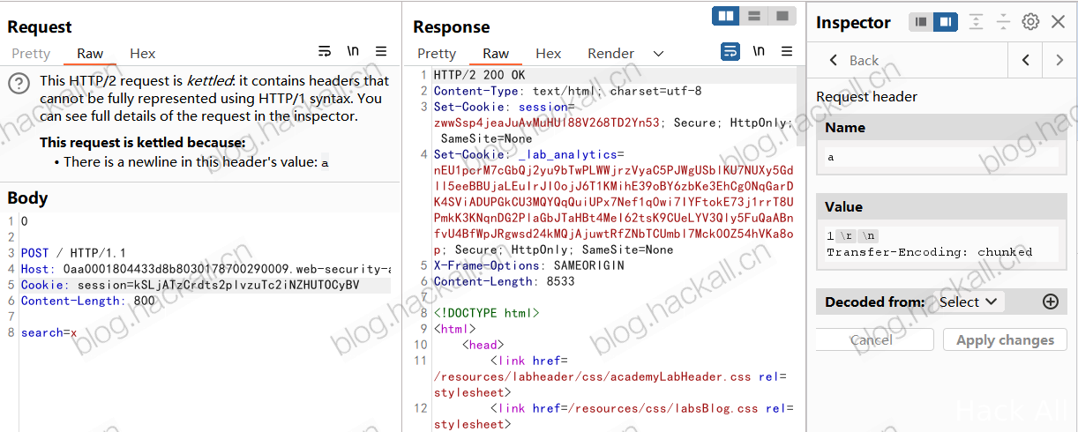The image size is (1078, 432).
Task: Click Back in the Inspector
Action: (x=854, y=60)
